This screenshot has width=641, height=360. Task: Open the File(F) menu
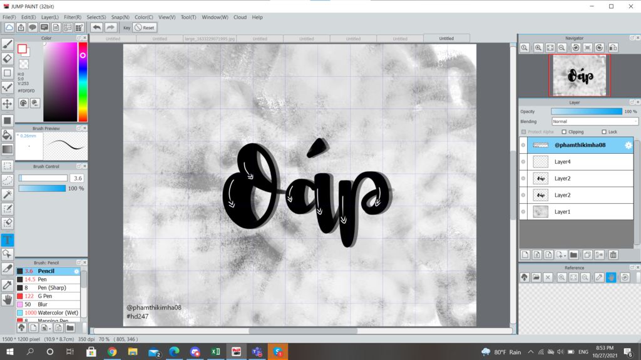(9, 17)
